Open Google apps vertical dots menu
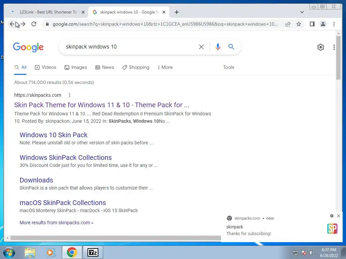 pos(334,47)
